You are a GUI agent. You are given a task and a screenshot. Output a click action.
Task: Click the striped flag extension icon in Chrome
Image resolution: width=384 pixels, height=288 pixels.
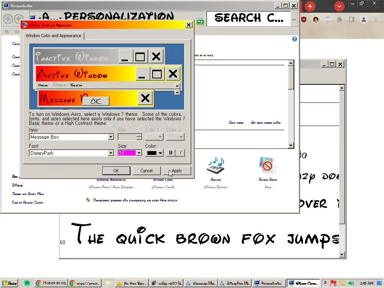328,19
